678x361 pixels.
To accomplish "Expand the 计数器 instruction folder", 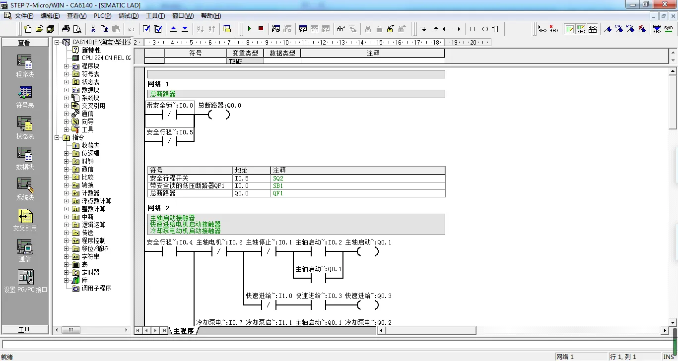I will 66,193.
